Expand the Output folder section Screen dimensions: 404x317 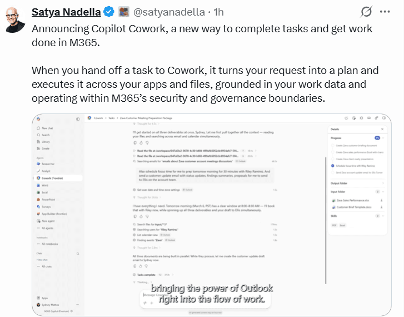383,183
